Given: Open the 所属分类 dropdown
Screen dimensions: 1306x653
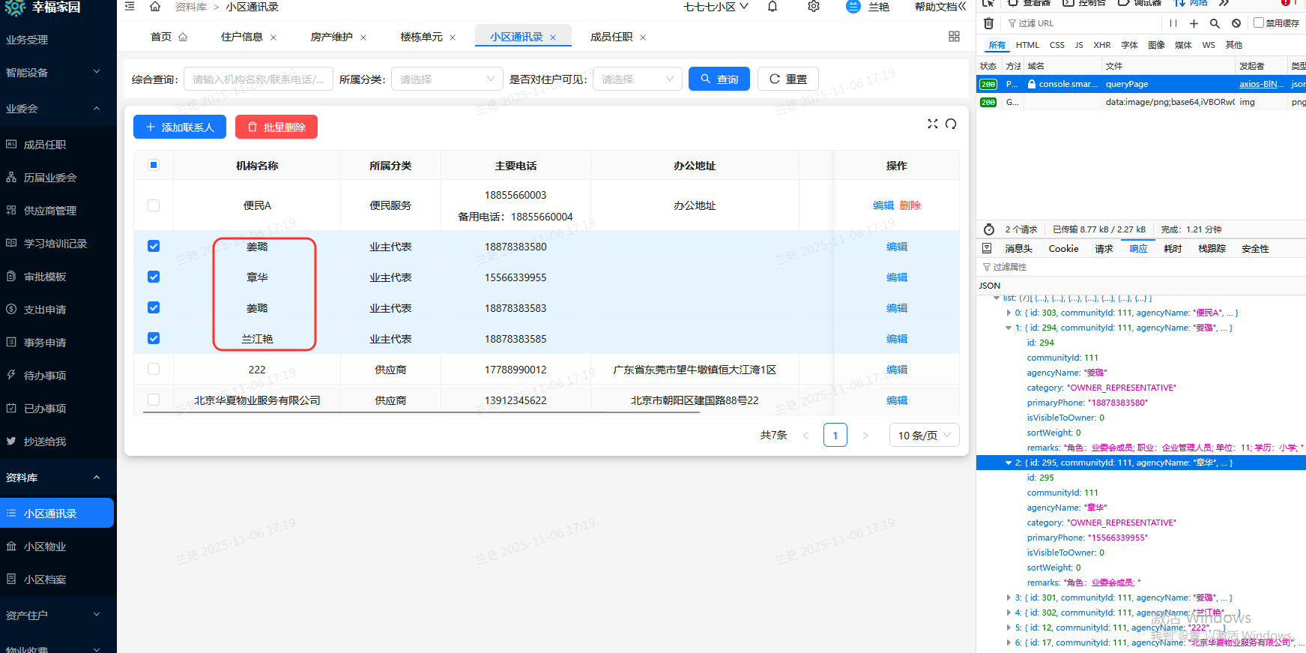Looking at the screenshot, I should click(447, 79).
